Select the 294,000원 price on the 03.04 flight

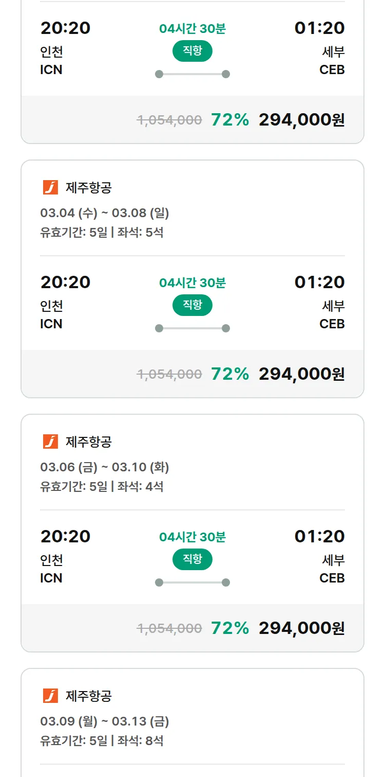coord(301,374)
